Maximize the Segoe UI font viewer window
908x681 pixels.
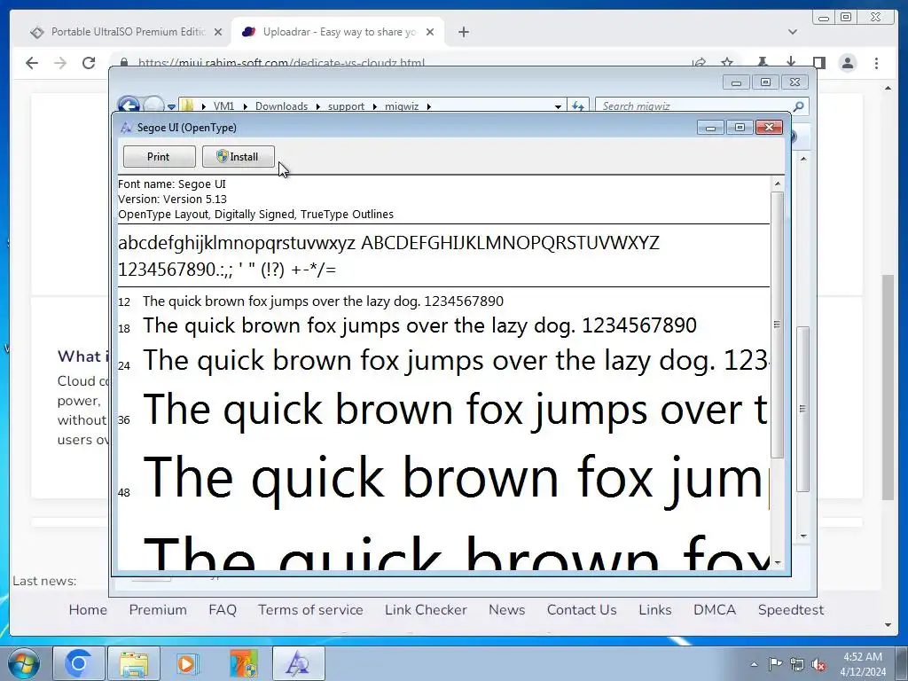740,128
